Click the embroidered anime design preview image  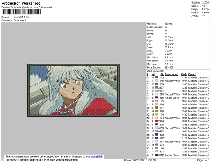click(73, 90)
